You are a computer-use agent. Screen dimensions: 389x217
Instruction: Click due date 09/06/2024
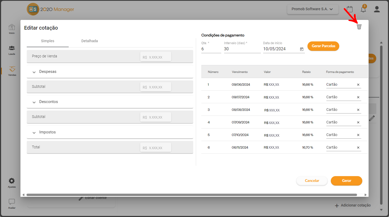click(241, 85)
